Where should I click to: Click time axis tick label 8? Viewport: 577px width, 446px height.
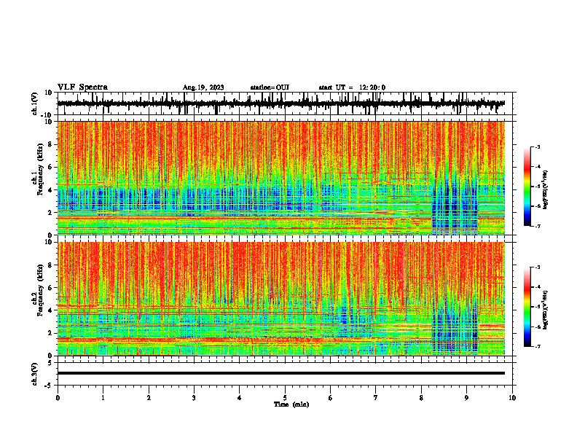tap(421, 398)
